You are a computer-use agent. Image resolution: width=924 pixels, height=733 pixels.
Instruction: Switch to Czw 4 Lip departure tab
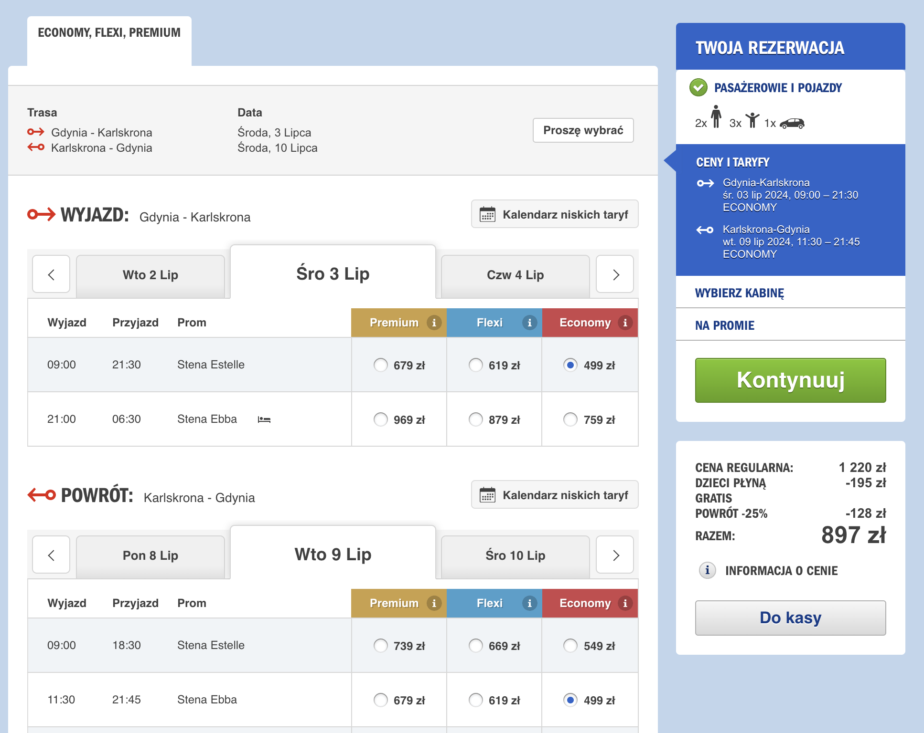click(516, 276)
